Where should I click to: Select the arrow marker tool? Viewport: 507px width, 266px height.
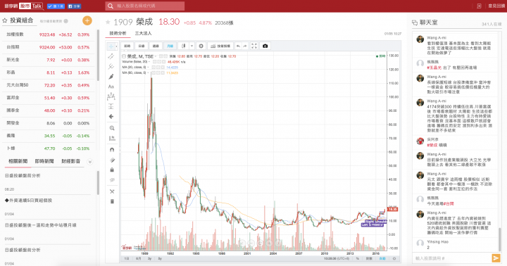(x=111, y=116)
